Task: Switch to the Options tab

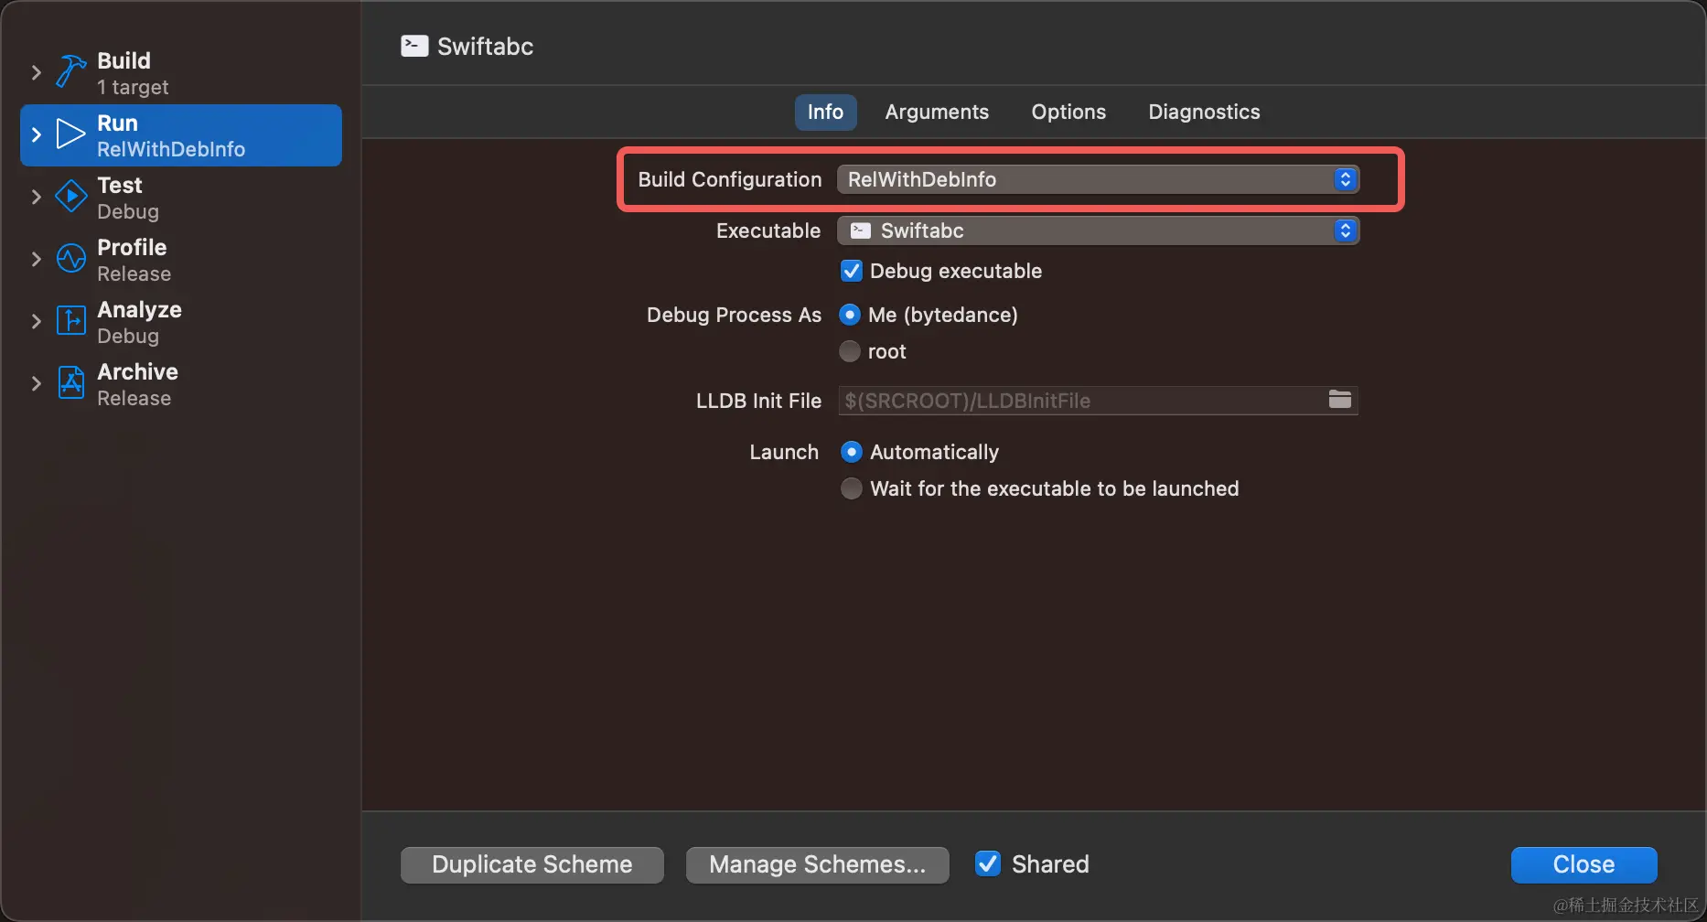Action: click(1068, 112)
